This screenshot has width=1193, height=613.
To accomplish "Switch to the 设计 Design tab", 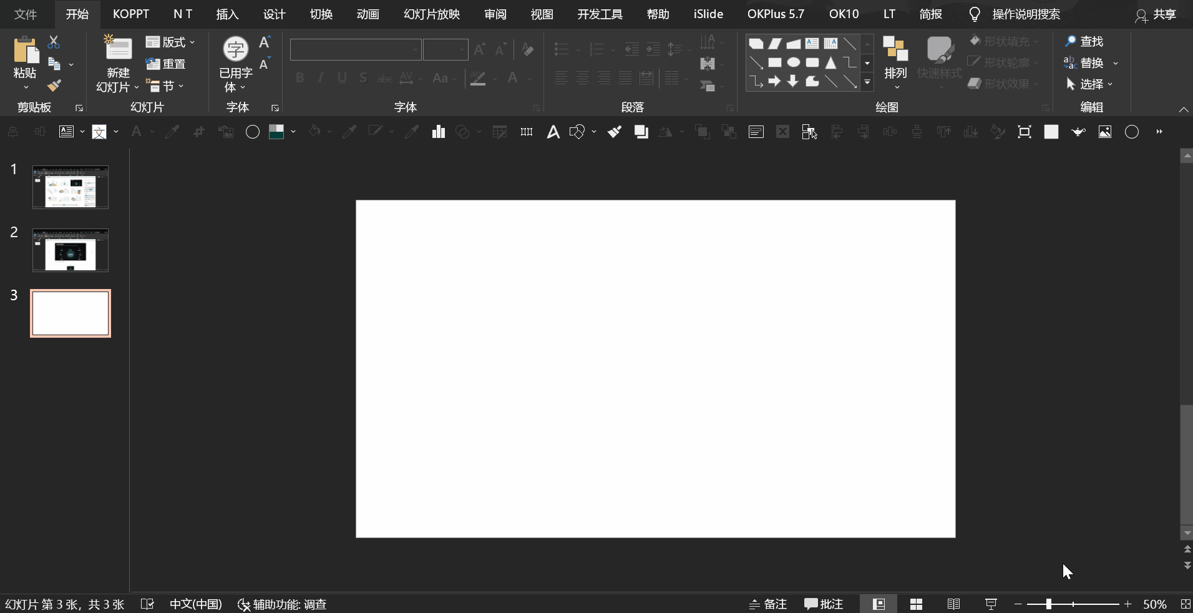I will (274, 14).
